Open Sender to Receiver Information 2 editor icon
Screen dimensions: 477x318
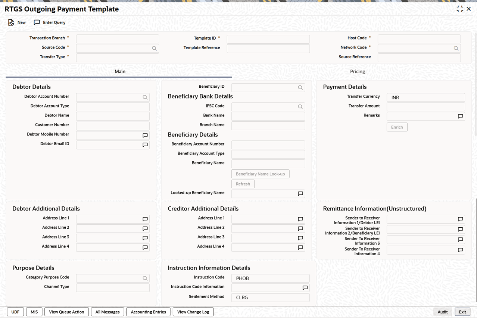point(460,229)
